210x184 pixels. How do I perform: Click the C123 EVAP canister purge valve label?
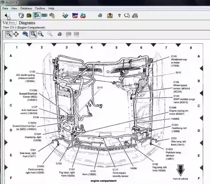point(184,99)
